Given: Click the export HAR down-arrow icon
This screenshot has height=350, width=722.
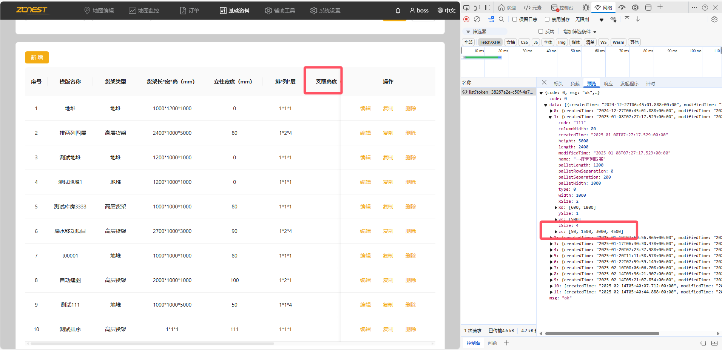Looking at the screenshot, I should pyautogui.click(x=638, y=19).
